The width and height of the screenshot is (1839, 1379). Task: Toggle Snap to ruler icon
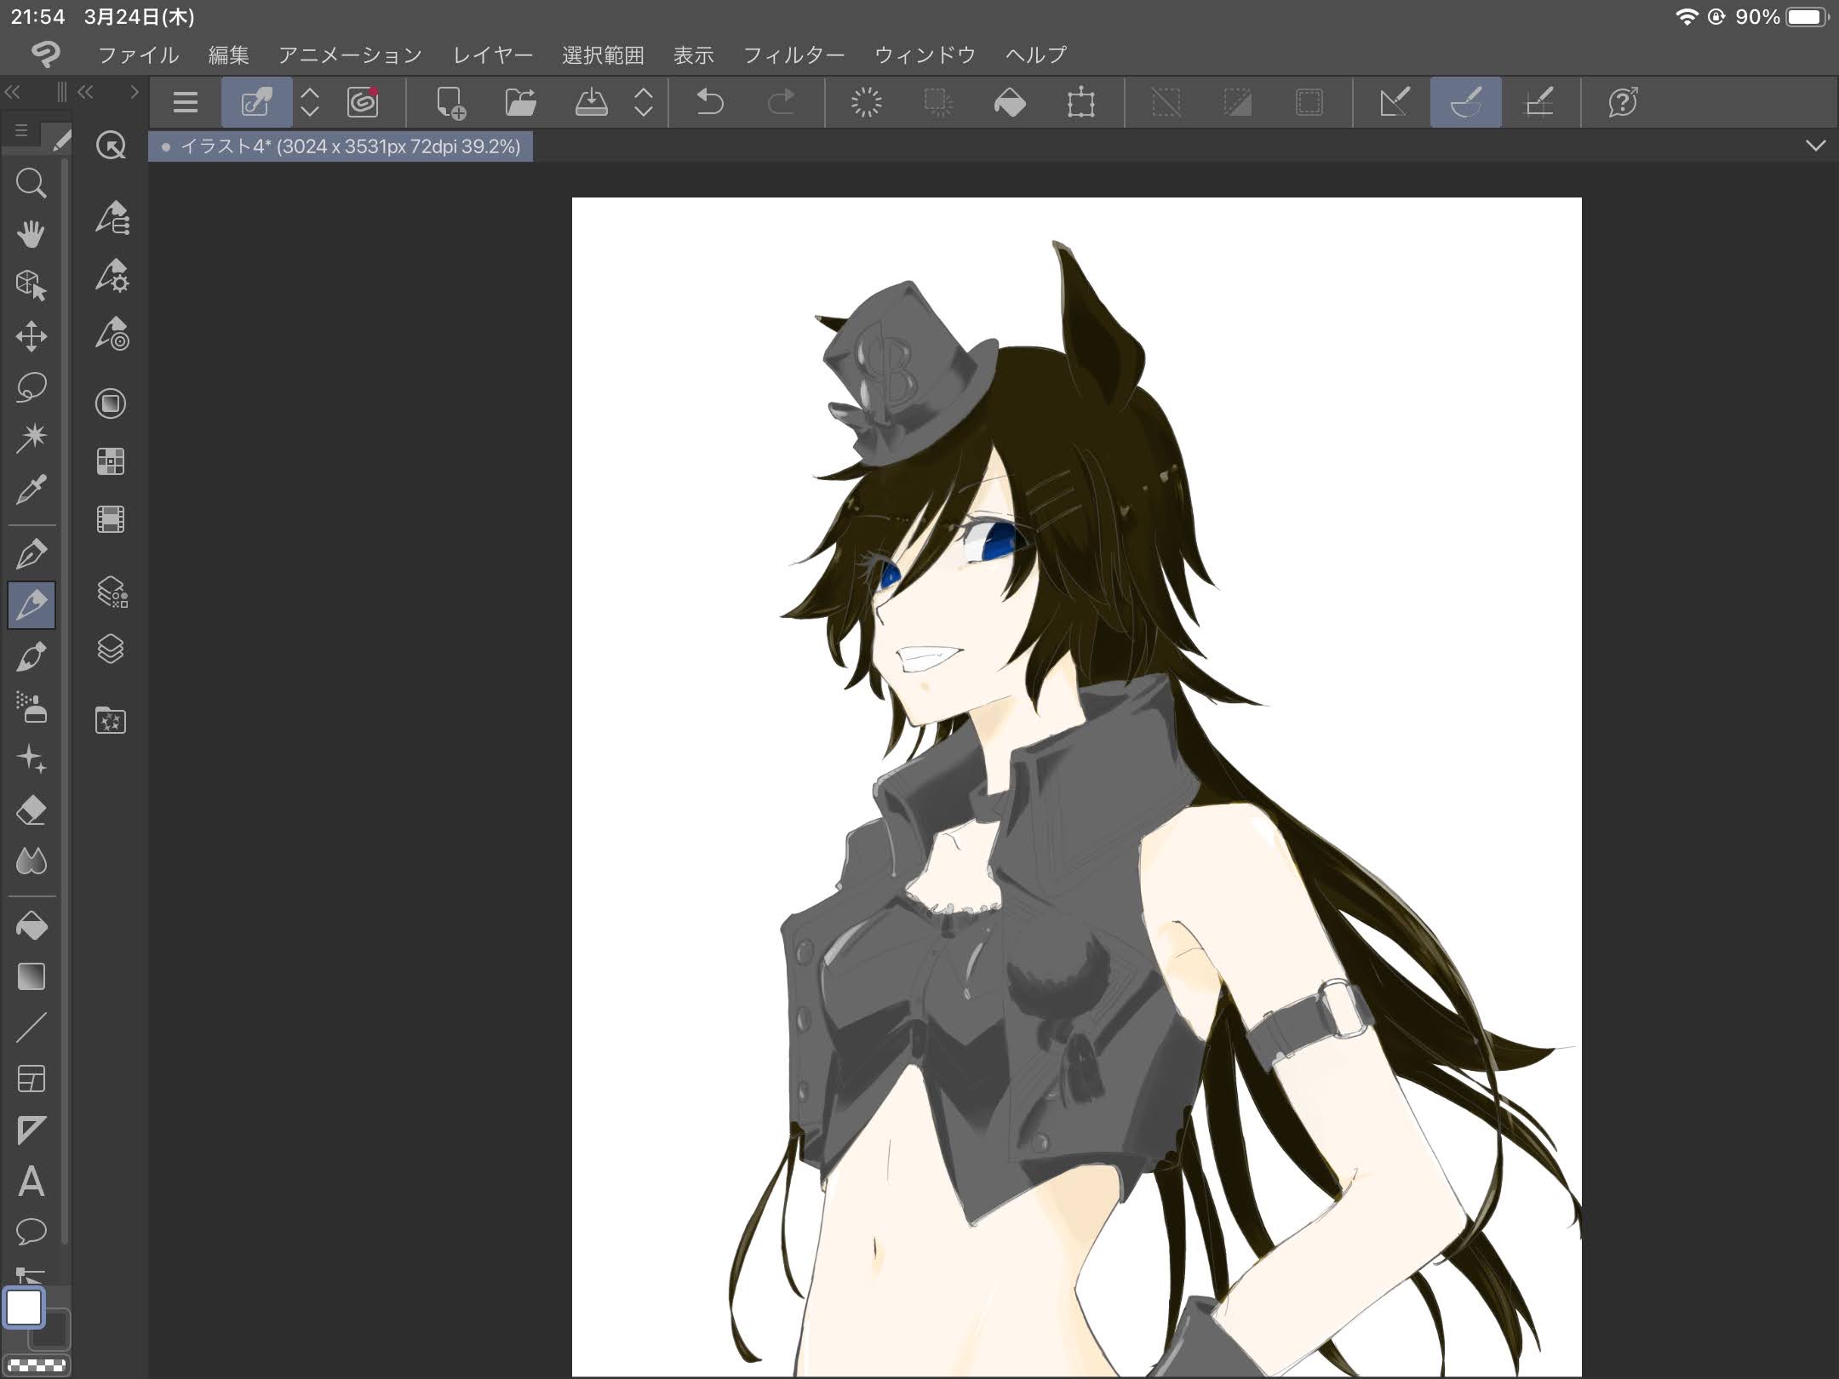[1395, 103]
